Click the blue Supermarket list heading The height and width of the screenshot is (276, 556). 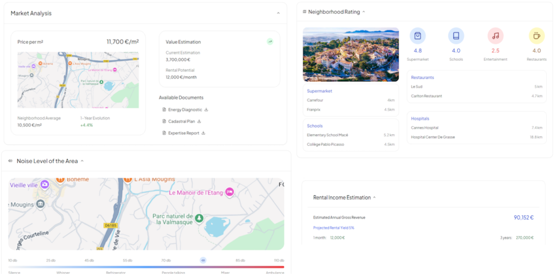pyautogui.click(x=319, y=91)
